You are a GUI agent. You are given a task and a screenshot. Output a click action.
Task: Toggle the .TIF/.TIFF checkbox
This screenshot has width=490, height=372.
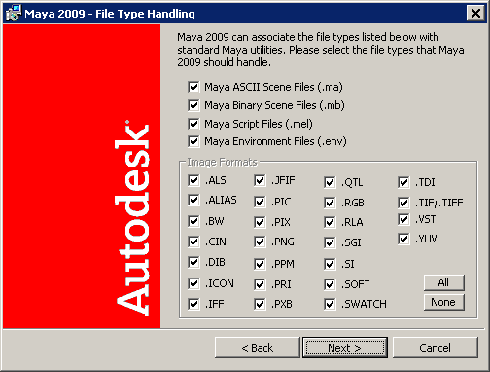tap(403, 203)
